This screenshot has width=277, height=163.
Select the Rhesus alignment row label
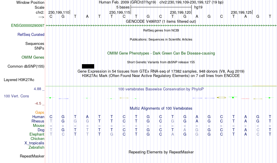point(38,121)
